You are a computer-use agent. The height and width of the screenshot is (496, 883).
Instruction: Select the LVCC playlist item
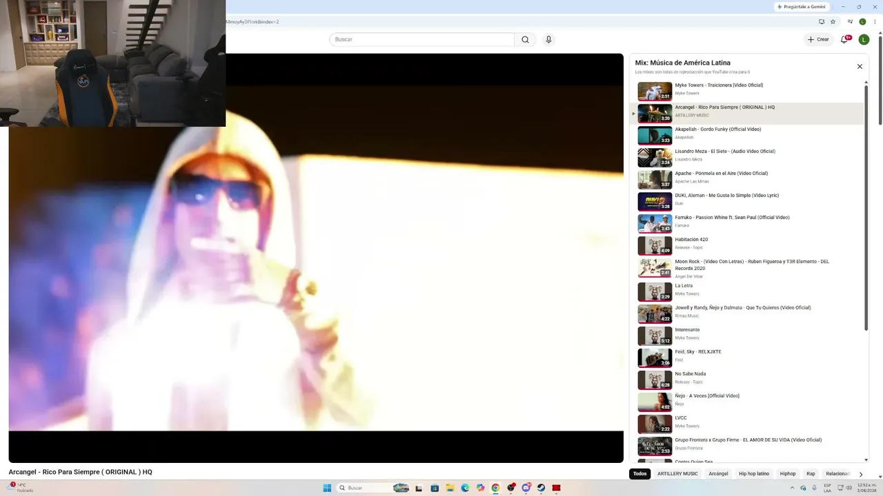pyautogui.click(x=747, y=424)
